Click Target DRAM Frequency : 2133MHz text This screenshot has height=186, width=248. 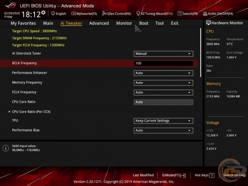[40, 38]
